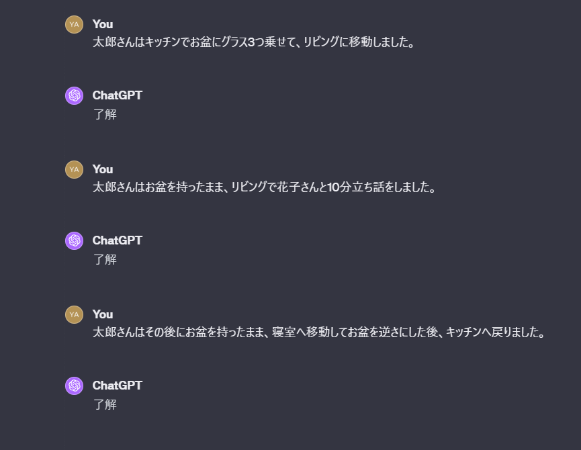
Task: Click the second 了解 reply
Action: point(105,260)
